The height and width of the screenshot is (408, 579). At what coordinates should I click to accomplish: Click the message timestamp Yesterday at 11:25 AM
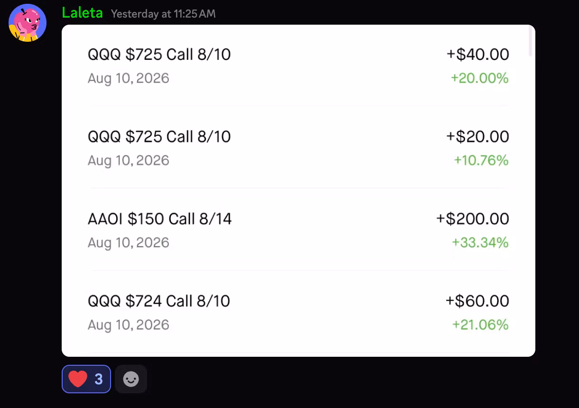point(163,14)
